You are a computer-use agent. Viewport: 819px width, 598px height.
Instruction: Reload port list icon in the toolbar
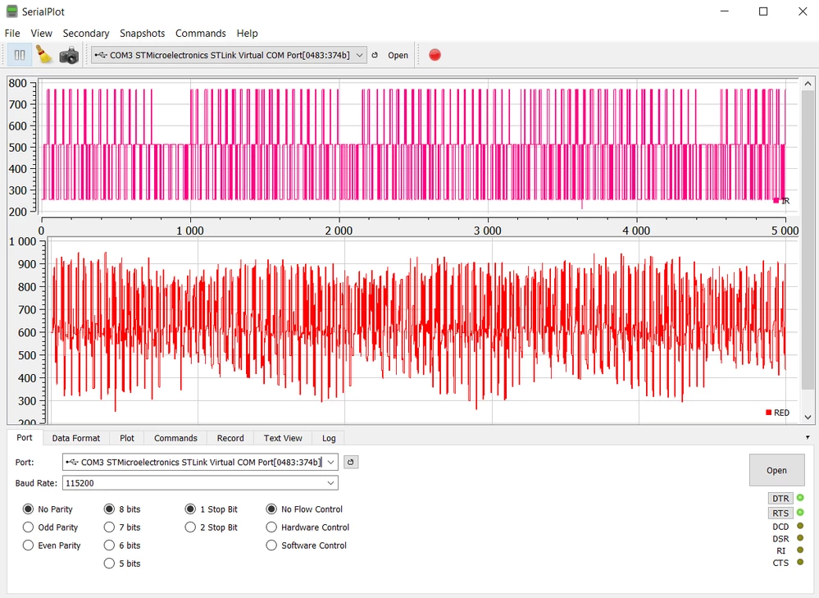click(x=375, y=55)
